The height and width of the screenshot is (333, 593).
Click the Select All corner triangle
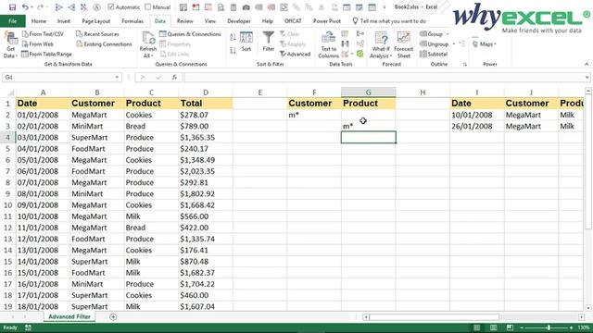coord(10,92)
